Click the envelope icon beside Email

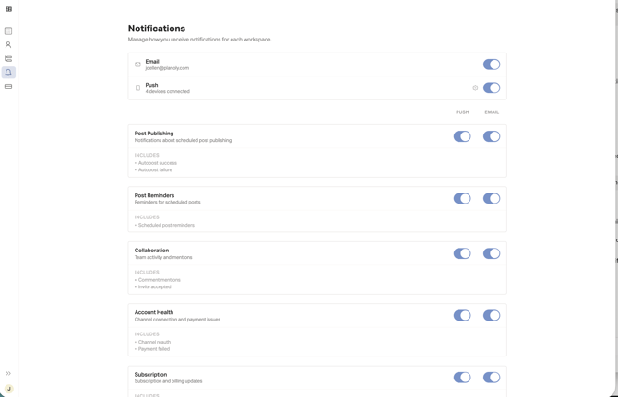click(x=137, y=64)
